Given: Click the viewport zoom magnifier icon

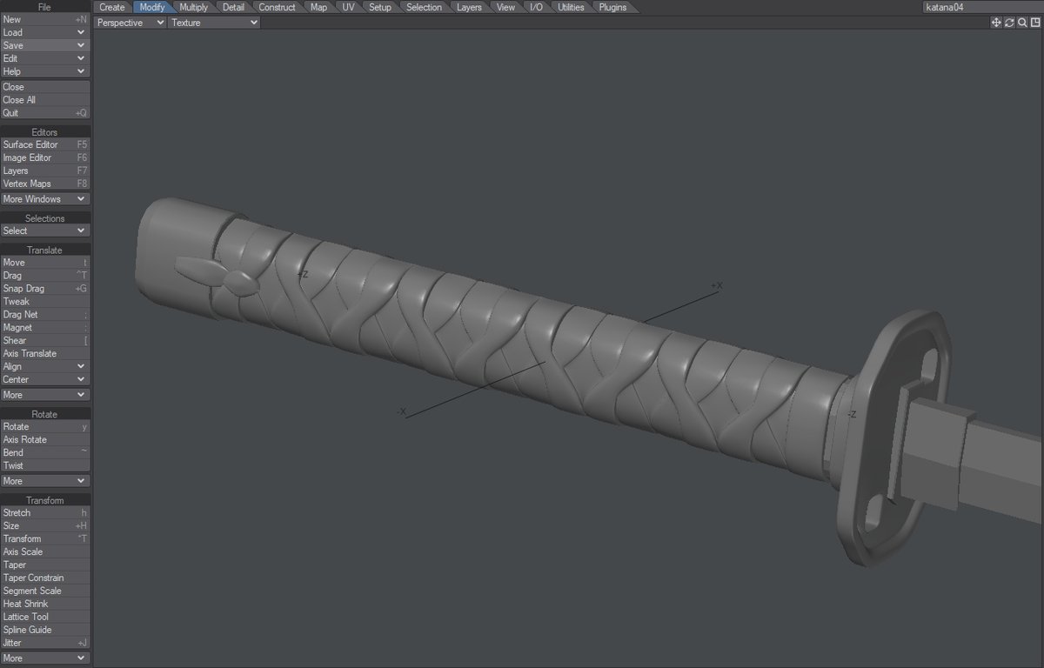Looking at the screenshot, I should tap(1022, 23).
